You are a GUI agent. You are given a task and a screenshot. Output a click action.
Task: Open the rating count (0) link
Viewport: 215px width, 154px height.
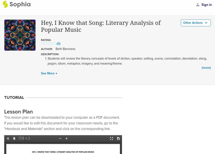click(58, 44)
